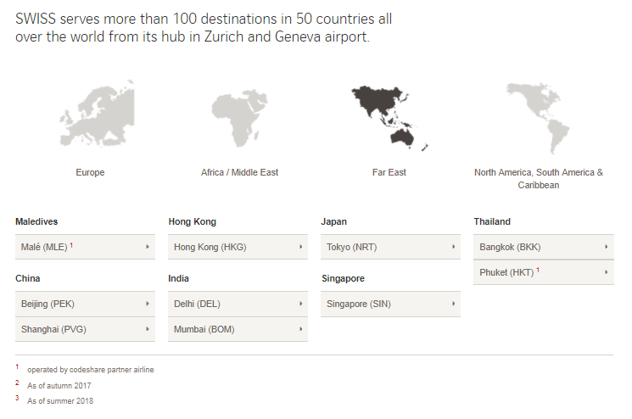Expand arrow on Malé (MLE) row
The width and height of the screenshot is (632, 419).
148,247
